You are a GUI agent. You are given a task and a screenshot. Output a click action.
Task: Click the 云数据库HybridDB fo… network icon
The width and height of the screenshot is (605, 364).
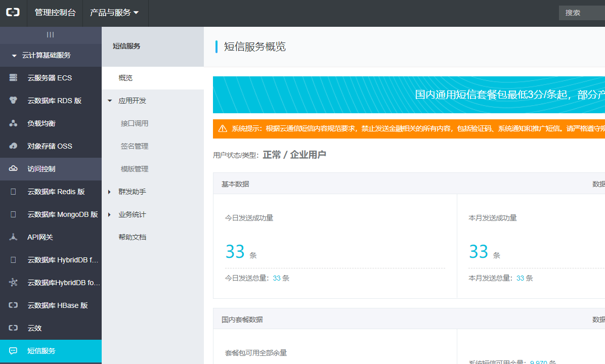tap(13, 282)
